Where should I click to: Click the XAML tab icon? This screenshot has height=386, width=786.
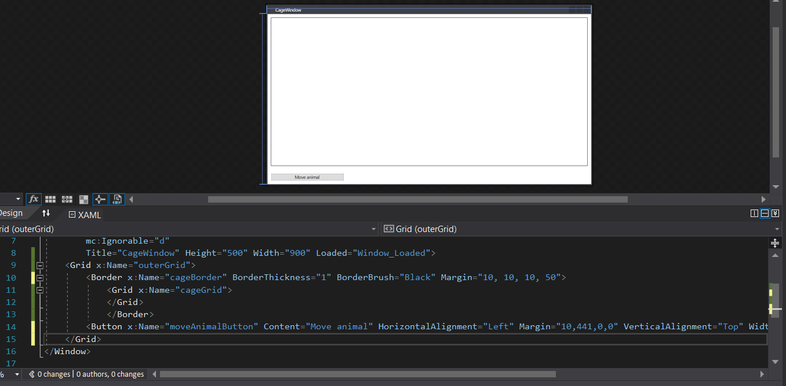[72, 215]
